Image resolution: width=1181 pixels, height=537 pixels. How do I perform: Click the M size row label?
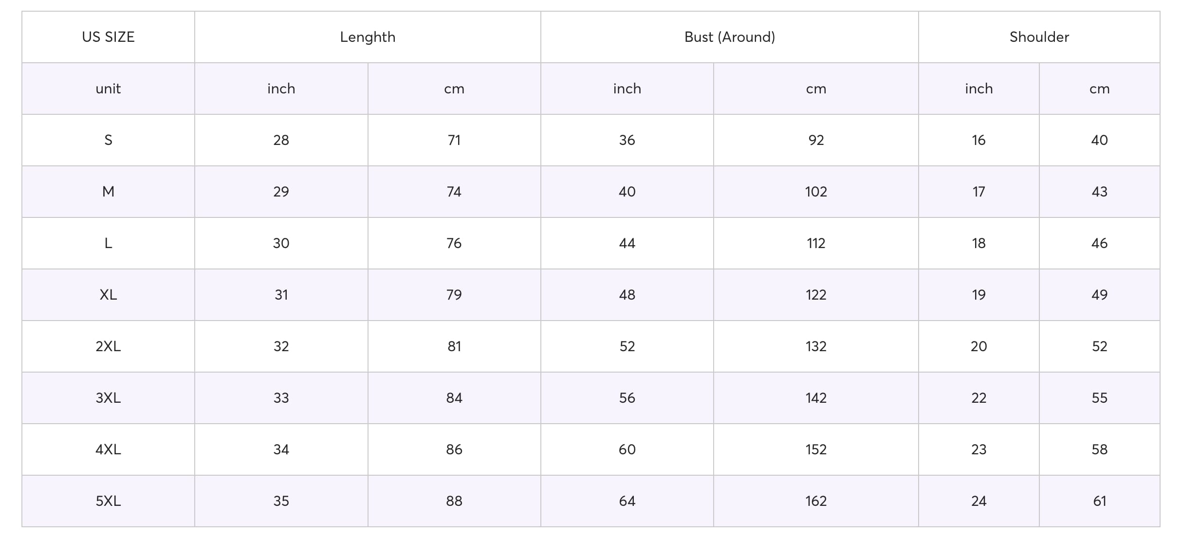(x=108, y=192)
